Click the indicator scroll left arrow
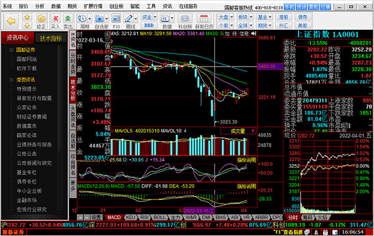 (80, 217)
